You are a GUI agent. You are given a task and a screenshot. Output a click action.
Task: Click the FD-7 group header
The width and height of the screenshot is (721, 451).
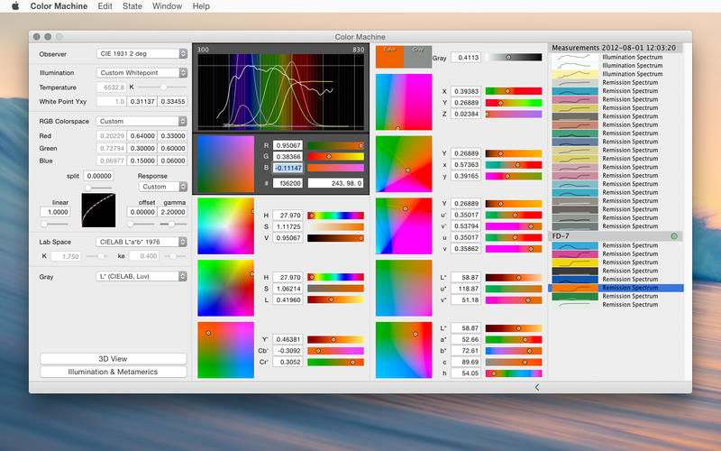616,236
